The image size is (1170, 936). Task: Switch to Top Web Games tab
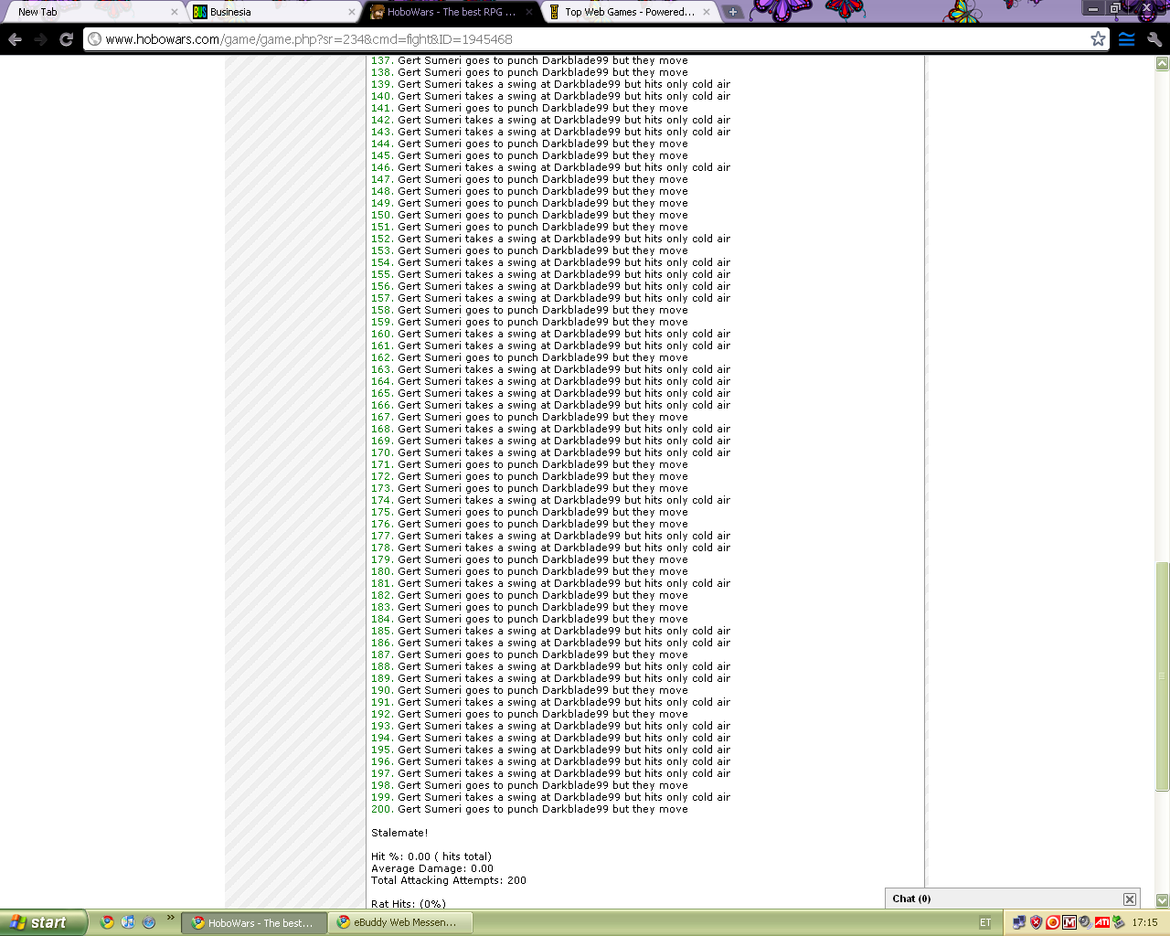pos(629,12)
